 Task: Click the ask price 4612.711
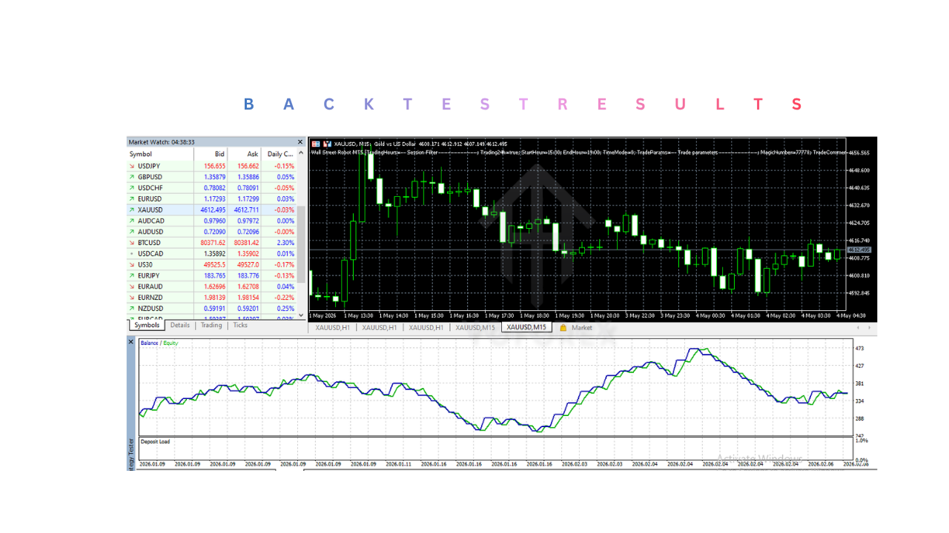tap(246, 210)
